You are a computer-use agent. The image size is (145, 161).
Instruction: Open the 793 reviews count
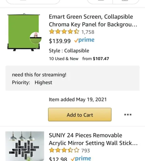click(x=86, y=151)
